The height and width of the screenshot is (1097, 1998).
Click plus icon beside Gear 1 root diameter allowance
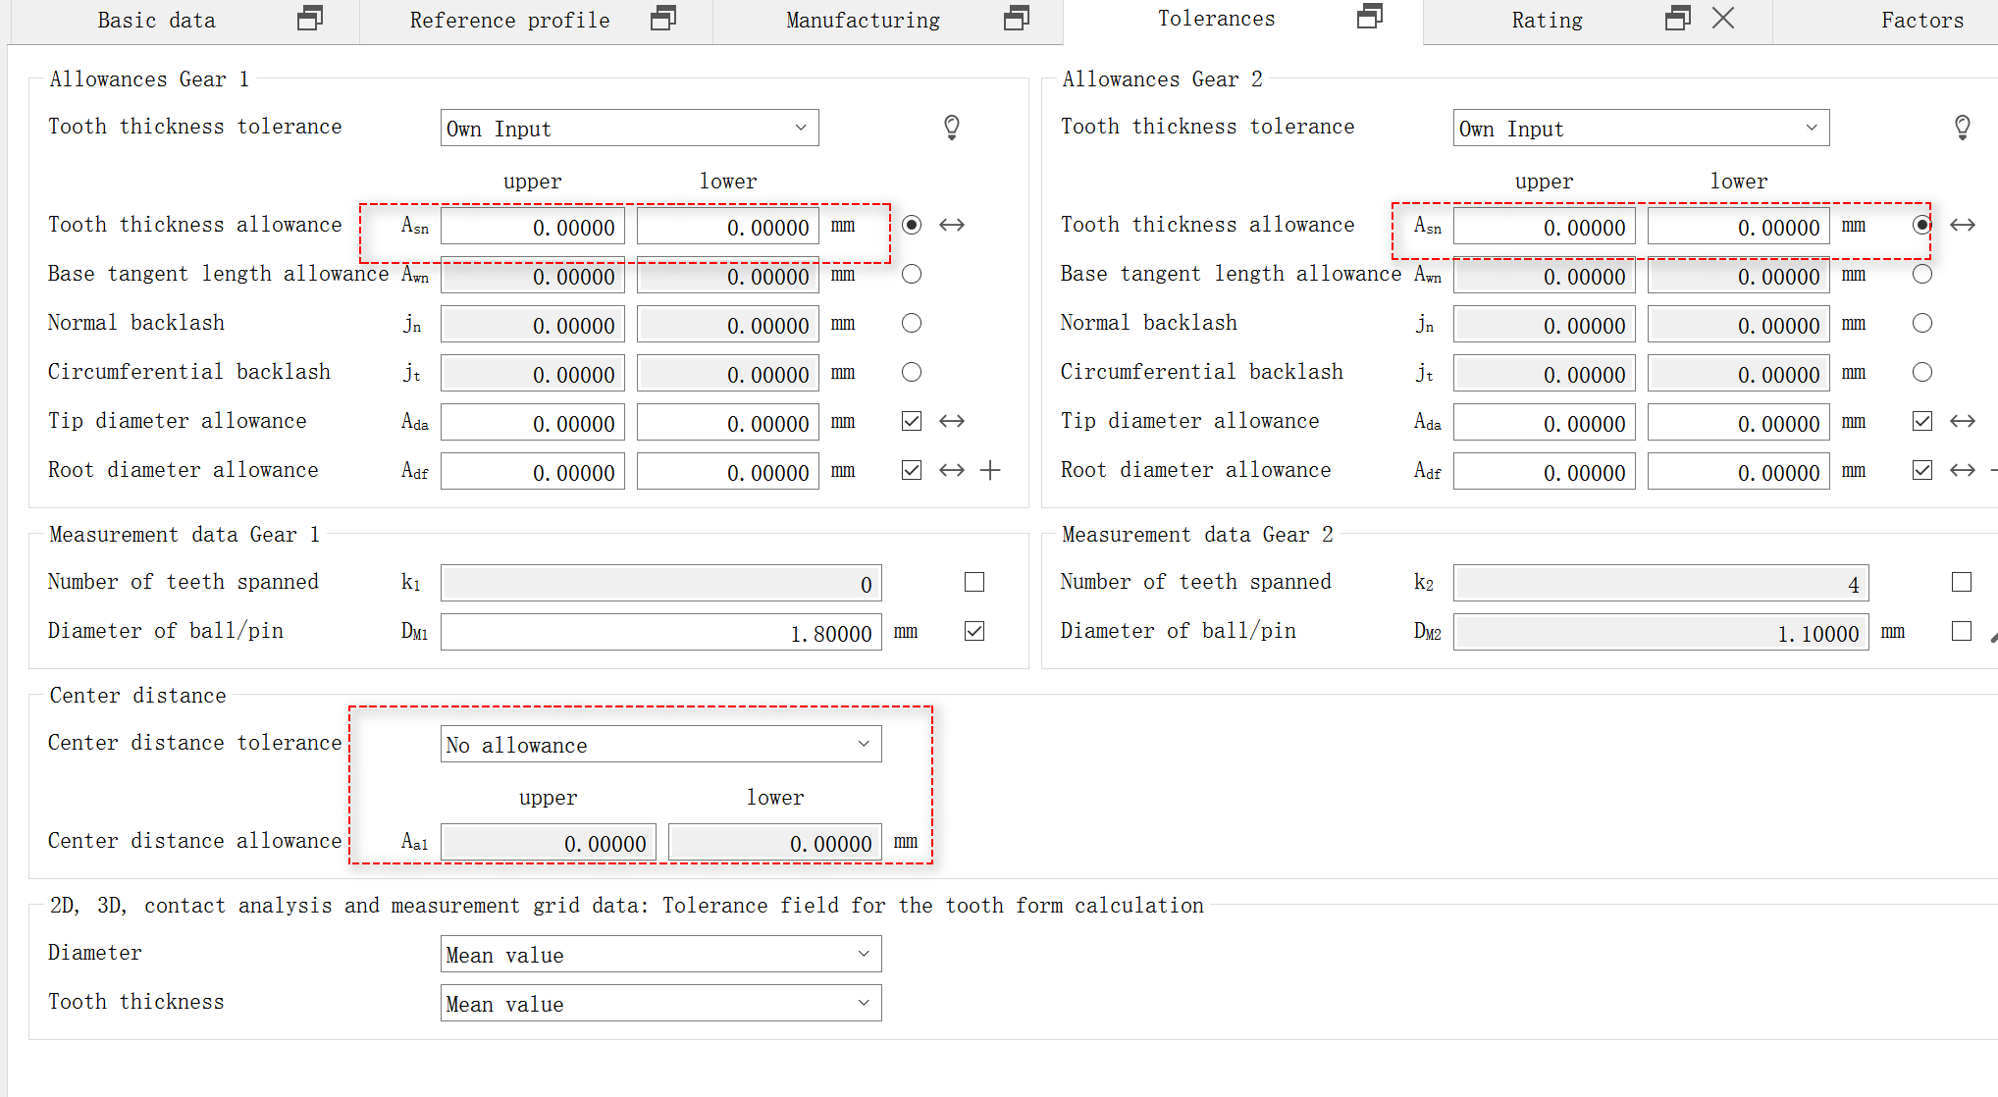coord(990,471)
